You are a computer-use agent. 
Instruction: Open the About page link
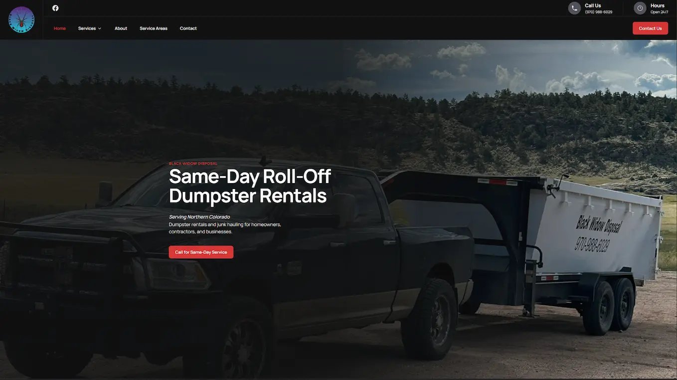pos(121,28)
